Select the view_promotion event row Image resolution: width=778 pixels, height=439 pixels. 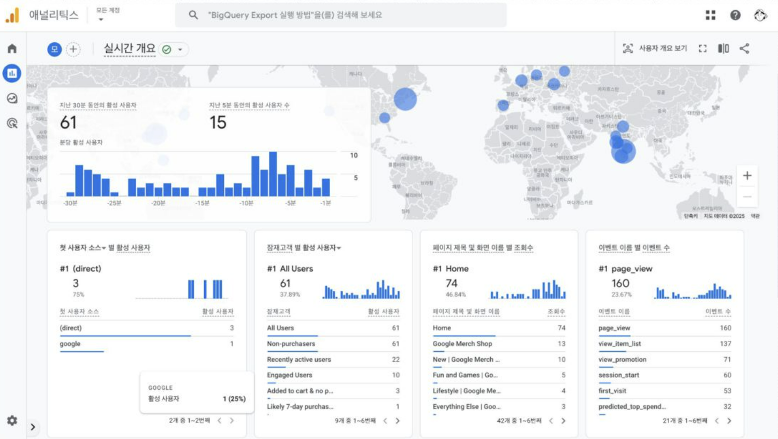click(665, 360)
